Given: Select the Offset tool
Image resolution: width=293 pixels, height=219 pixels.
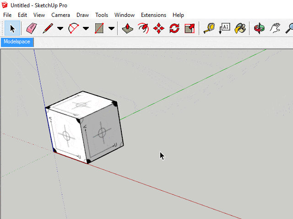Looking at the screenshot, I should tap(143, 29).
